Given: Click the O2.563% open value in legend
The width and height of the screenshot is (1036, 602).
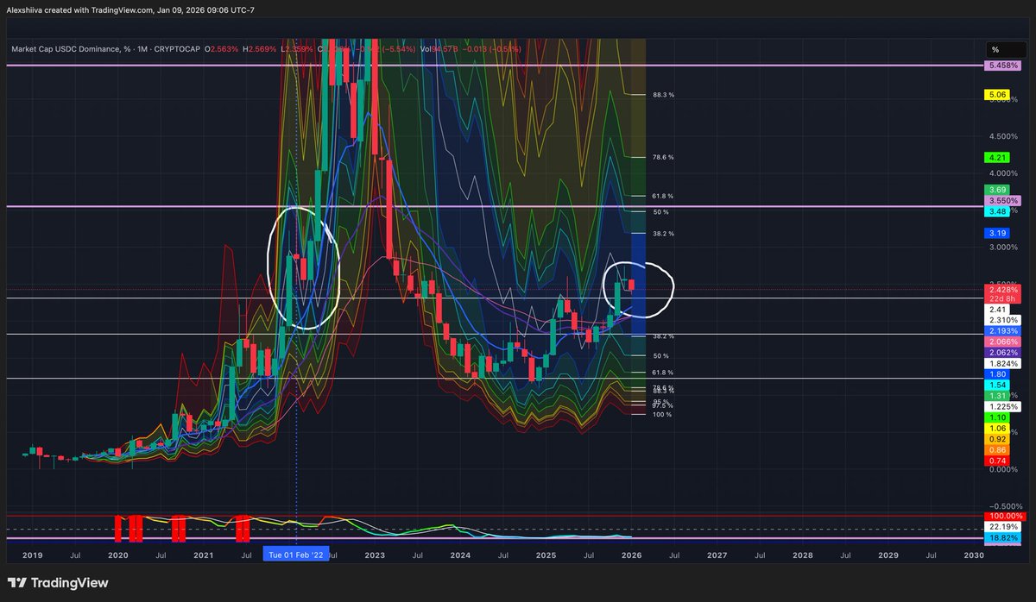Looking at the screenshot, I should (x=220, y=49).
